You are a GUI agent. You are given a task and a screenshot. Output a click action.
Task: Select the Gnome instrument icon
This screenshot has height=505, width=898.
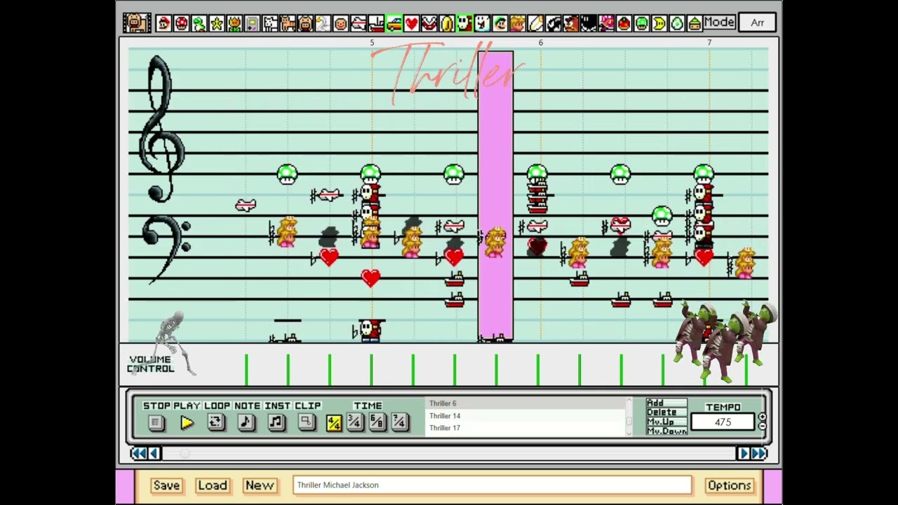click(x=695, y=23)
